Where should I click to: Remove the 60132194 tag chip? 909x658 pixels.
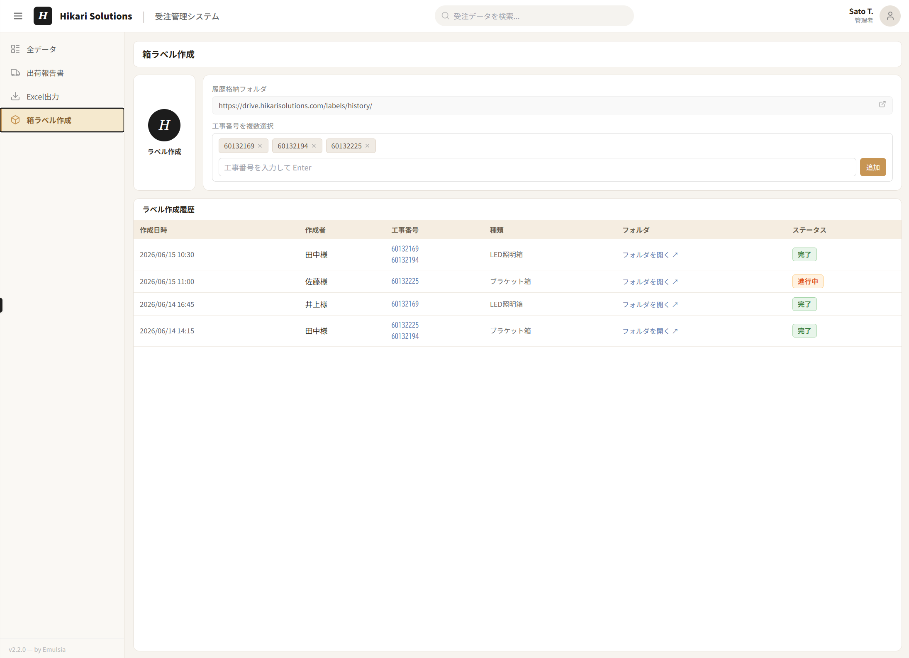click(314, 146)
